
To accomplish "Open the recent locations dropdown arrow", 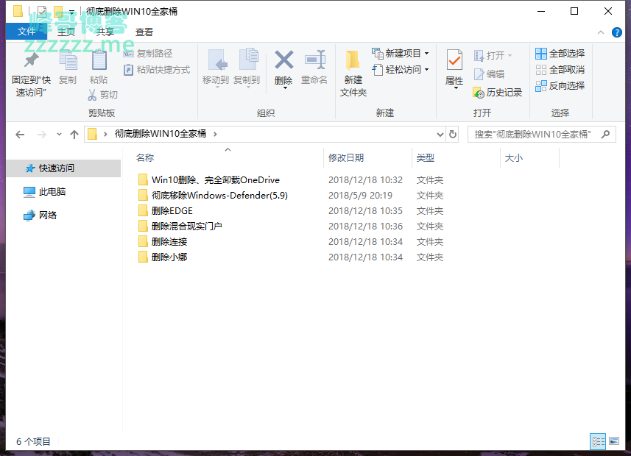I will click(59, 135).
